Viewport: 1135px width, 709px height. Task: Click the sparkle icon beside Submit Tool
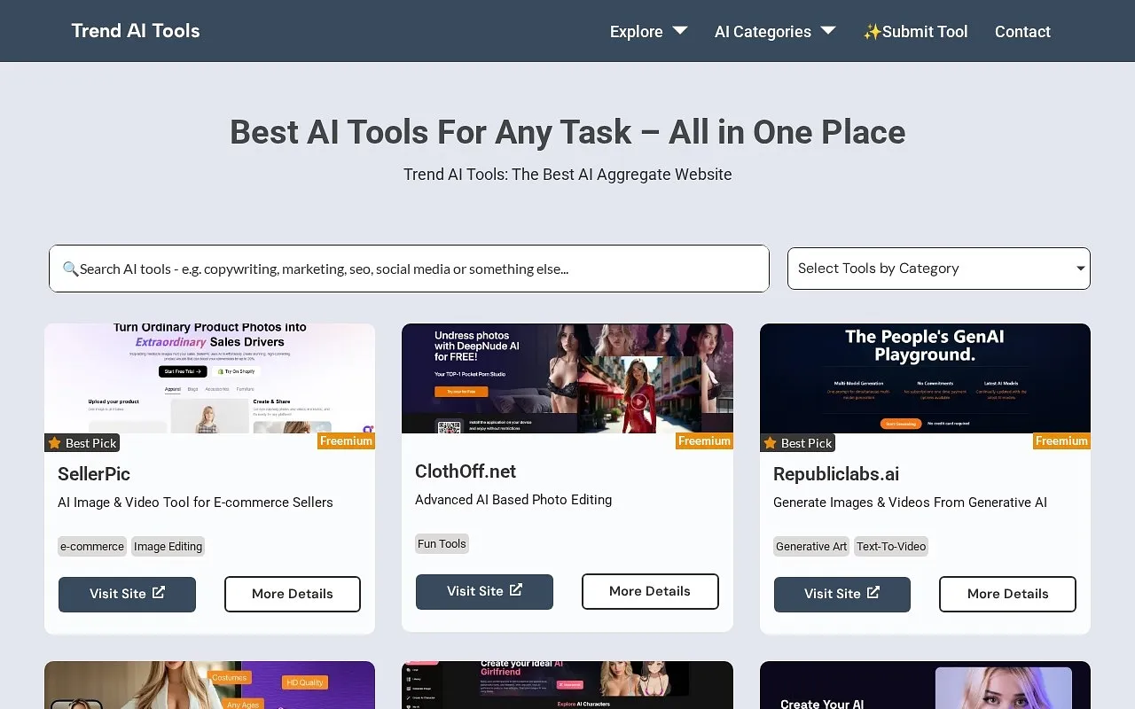pyautogui.click(x=873, y=32)
